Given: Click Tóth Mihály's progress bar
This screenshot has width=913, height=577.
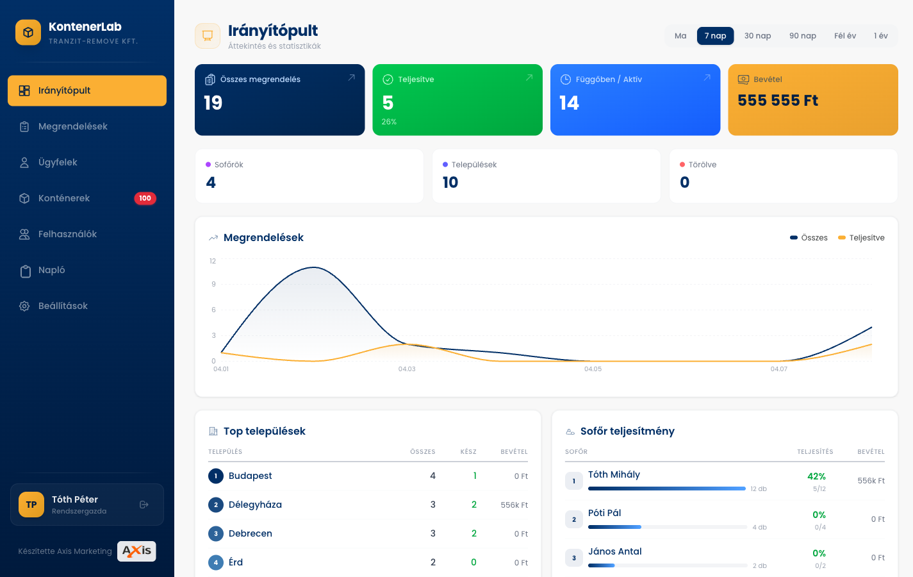Looking at the screenshot, I should click(666, 489).
